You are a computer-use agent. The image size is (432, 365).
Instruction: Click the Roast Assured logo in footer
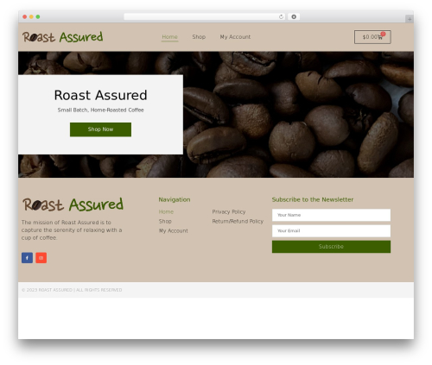tap(73, 205)
